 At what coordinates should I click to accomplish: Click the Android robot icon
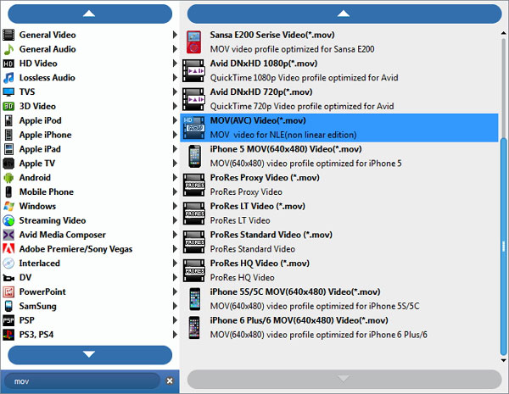point(8,178)
